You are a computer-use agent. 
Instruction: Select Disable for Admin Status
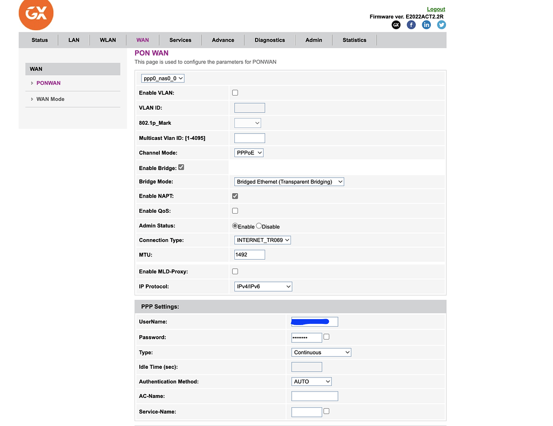[258, 226]
